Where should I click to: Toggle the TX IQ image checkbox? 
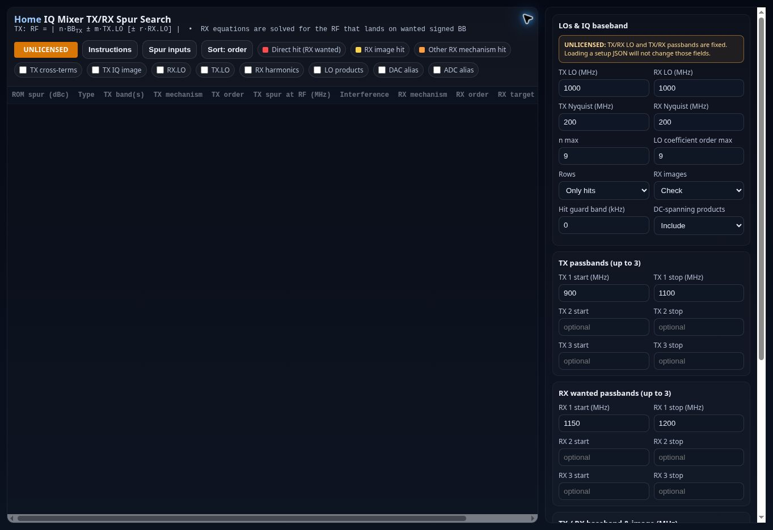tap(95, 70)
